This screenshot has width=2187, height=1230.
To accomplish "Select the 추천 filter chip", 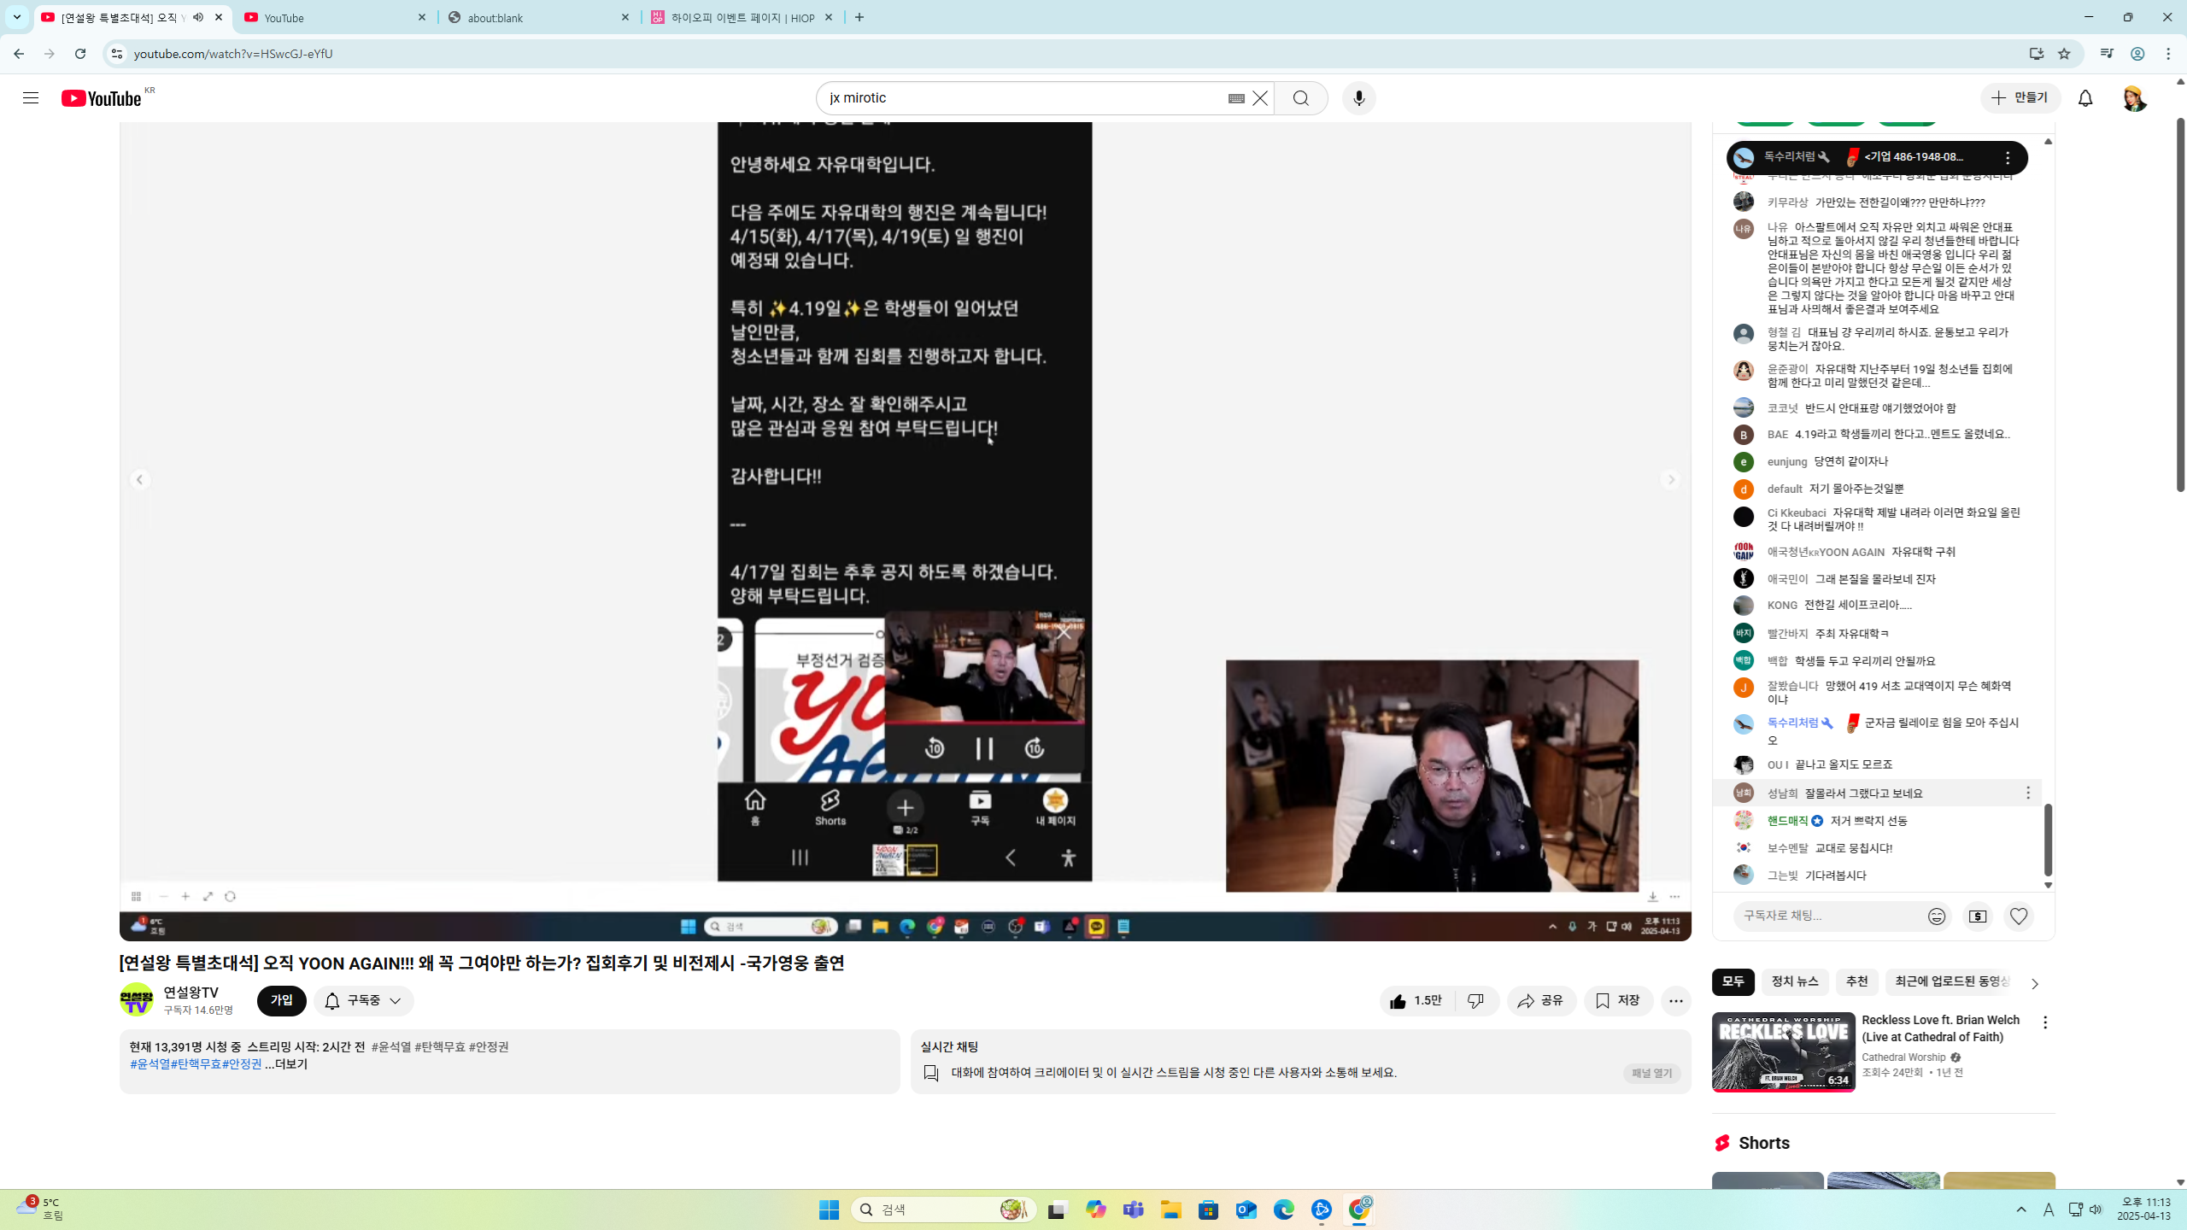I will pos(1857,982).
